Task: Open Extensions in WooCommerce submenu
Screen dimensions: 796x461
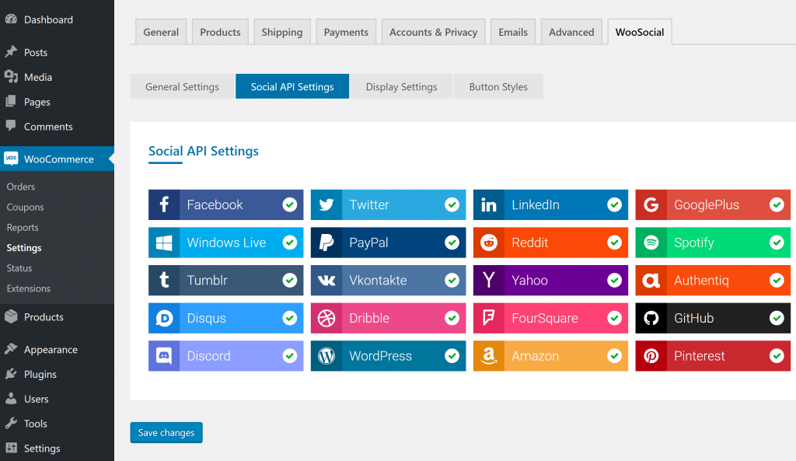Action: [x=29, y=288]
